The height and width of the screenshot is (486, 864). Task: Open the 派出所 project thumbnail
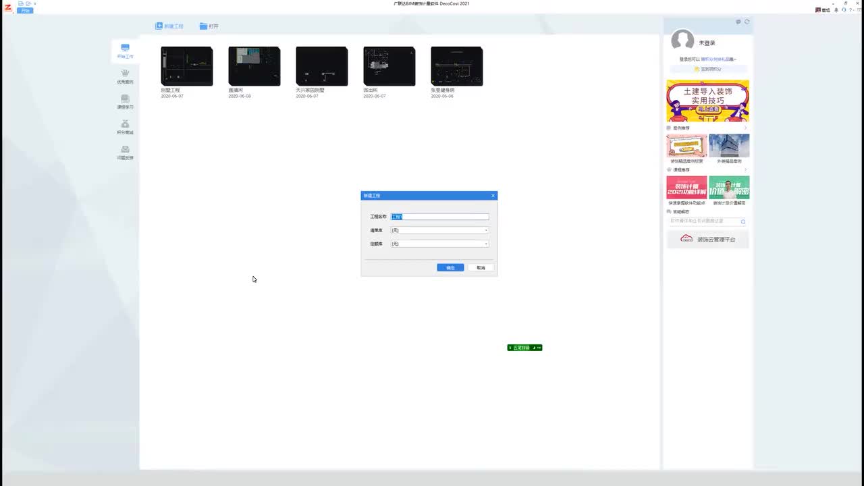click(389, 66)
